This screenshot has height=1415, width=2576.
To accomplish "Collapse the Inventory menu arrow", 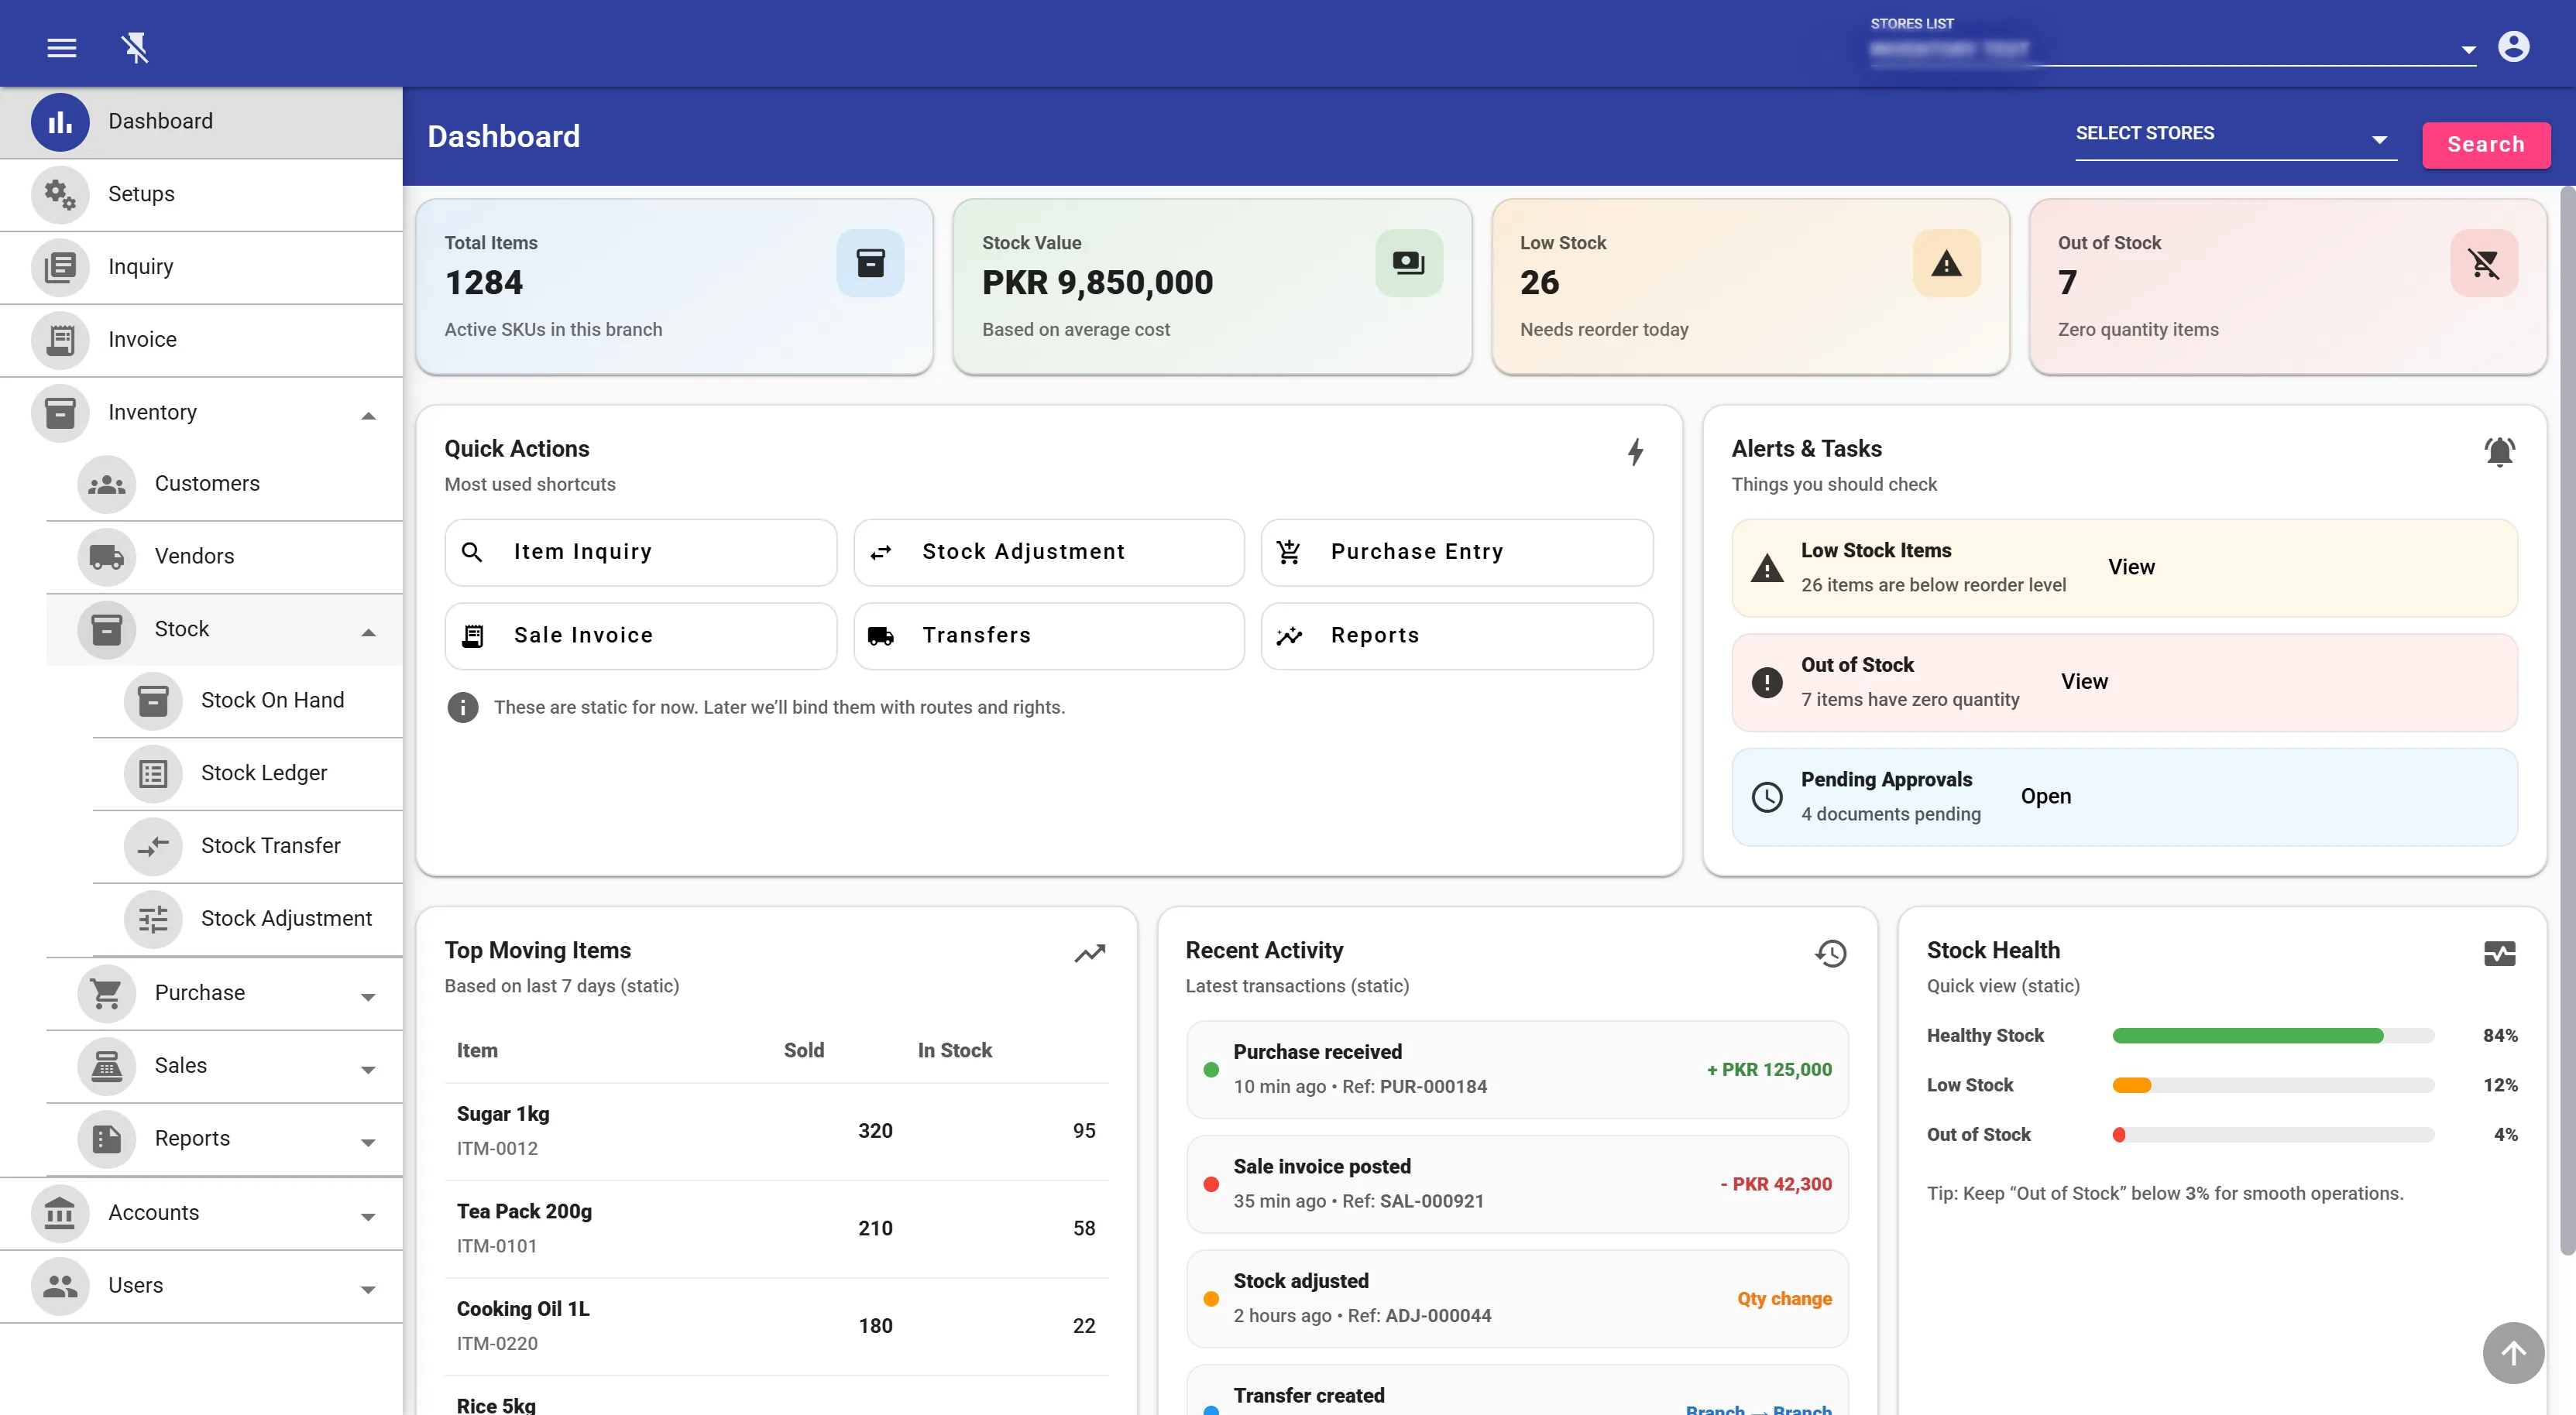I will pos(368,416).
